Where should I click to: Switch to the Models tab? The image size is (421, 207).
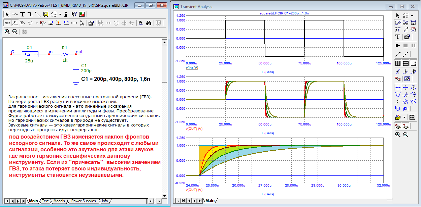[59, 201]
